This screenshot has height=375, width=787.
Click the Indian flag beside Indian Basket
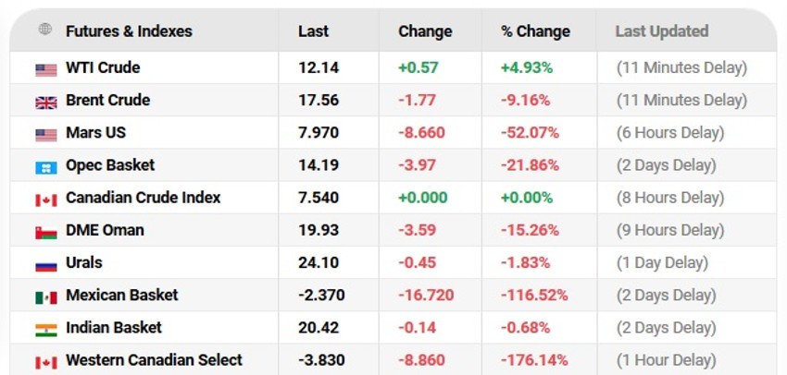(46, 329)
